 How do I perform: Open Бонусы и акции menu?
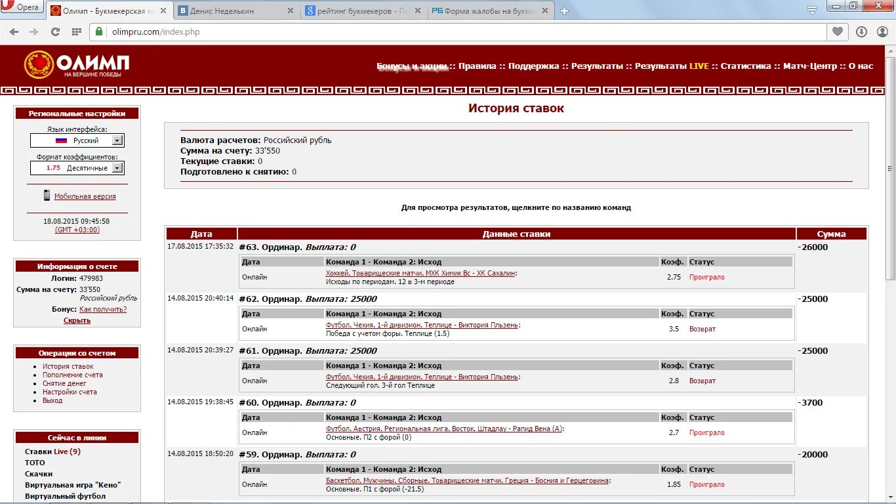click(x=412, y=66)
